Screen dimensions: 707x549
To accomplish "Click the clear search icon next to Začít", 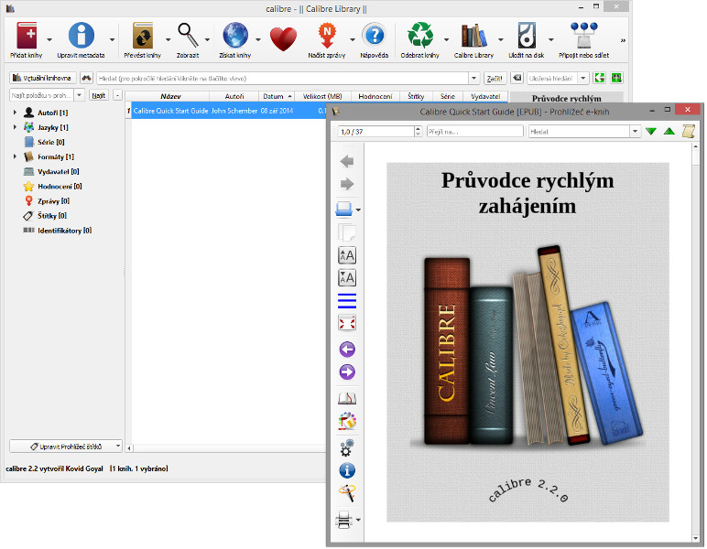I will point(517,78).
